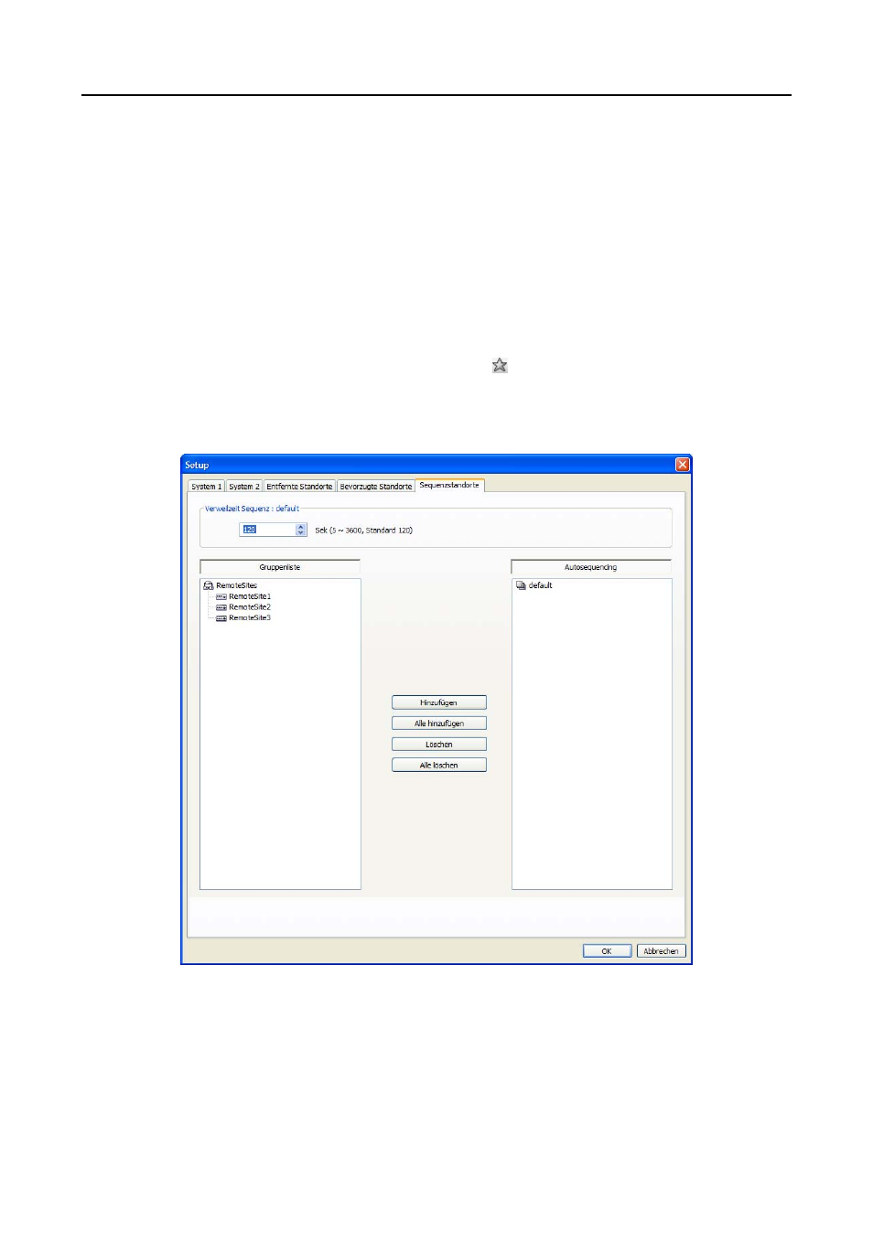Click the RemoteSite2 device icon
Screen dimensions: 873x1233
[221, 607]
